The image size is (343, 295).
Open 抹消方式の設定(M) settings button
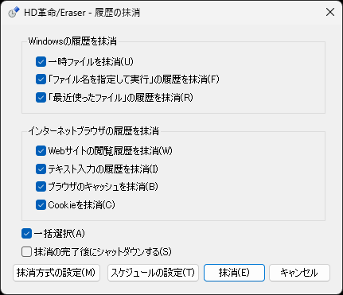57,273
